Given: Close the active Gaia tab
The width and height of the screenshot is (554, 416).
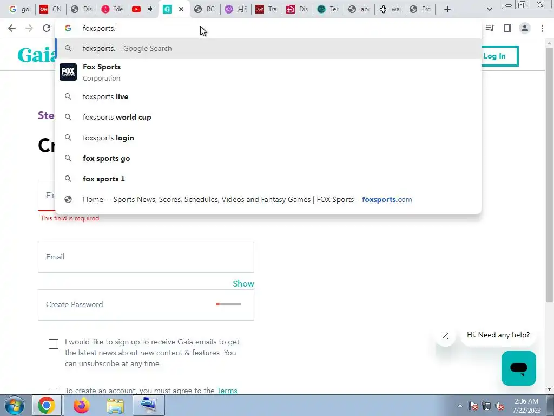Looking at the screenshot, I should 181,9.
